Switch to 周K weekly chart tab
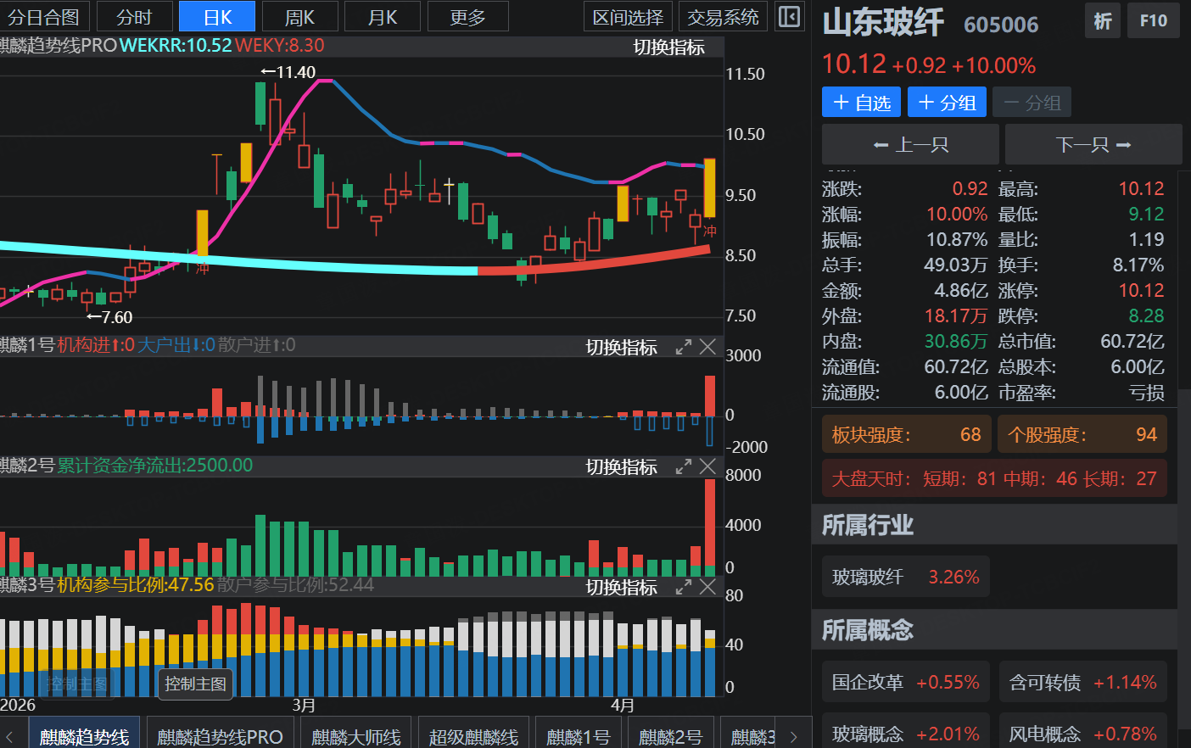The image size is (1191, 748). 299,17
